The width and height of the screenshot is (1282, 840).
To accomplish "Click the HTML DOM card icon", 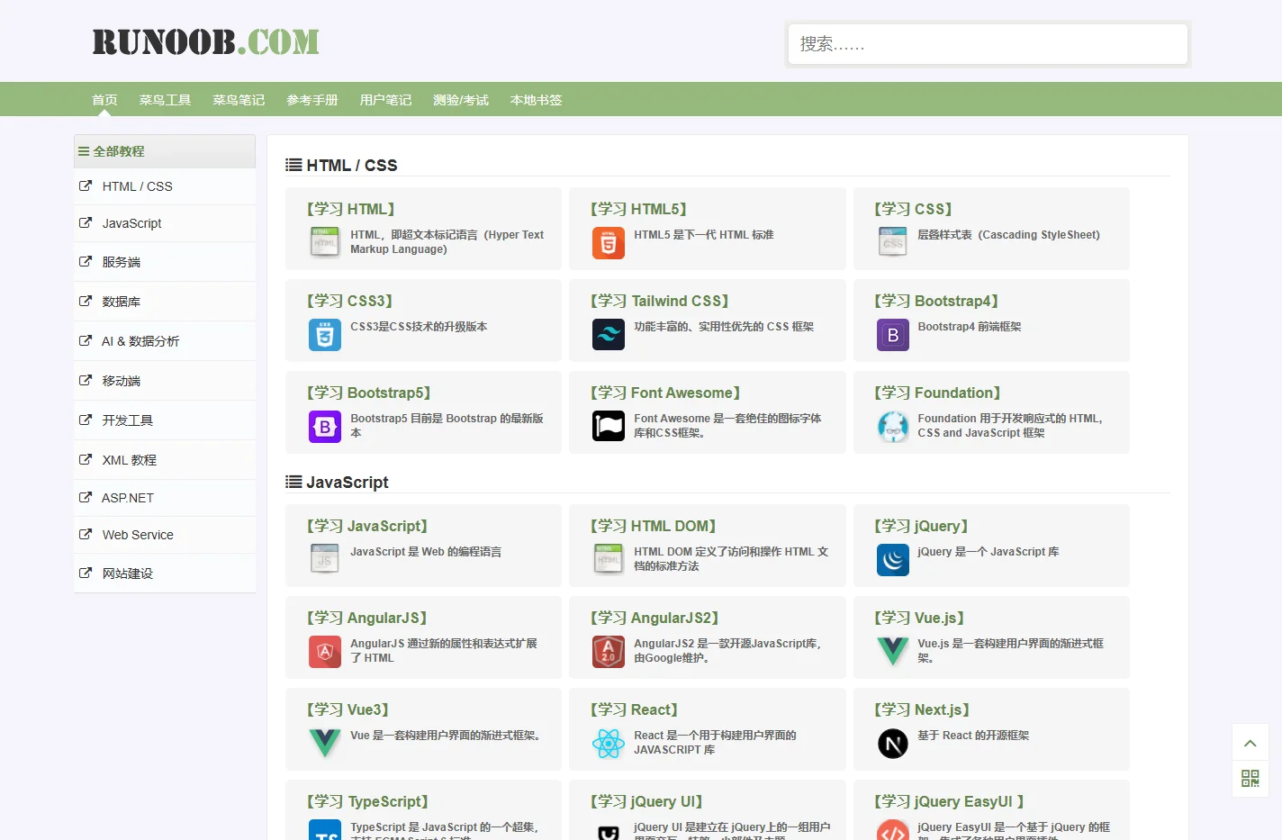I will [608, 560].
